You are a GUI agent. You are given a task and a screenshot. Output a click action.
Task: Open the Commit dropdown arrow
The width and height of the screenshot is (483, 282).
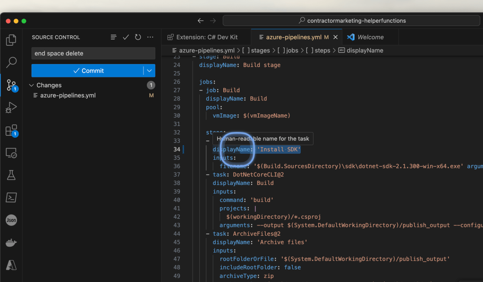149,71
